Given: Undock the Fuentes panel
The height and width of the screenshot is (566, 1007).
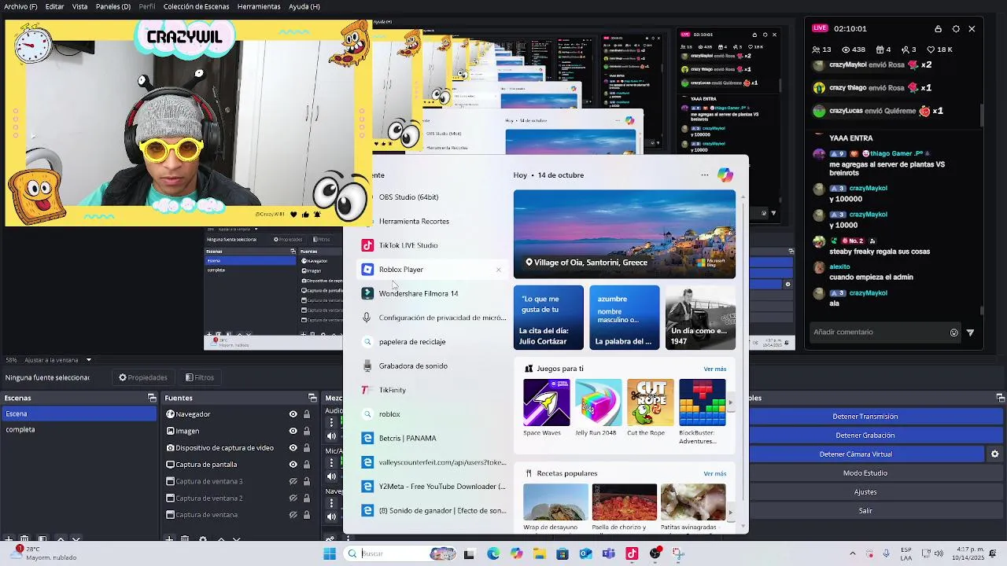Looking at the screenshot, I should pyautogui.click(x=312, y=399).
